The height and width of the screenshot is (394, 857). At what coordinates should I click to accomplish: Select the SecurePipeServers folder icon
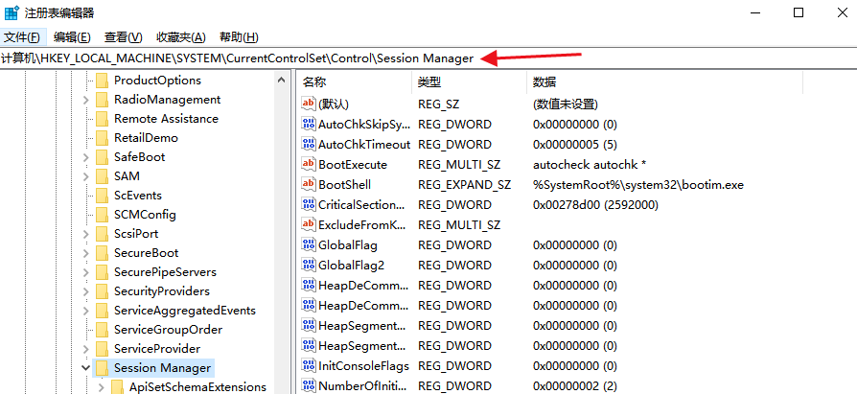tap(103, 272)
